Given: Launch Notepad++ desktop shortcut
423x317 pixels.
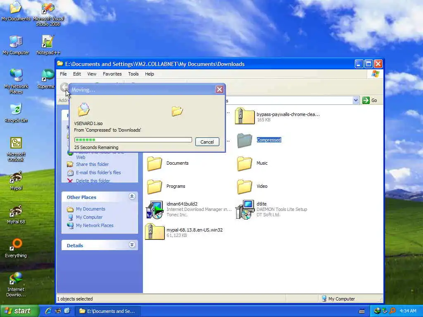Looking at the screenshot, I should pyautogui.click(x=48, y=45).
